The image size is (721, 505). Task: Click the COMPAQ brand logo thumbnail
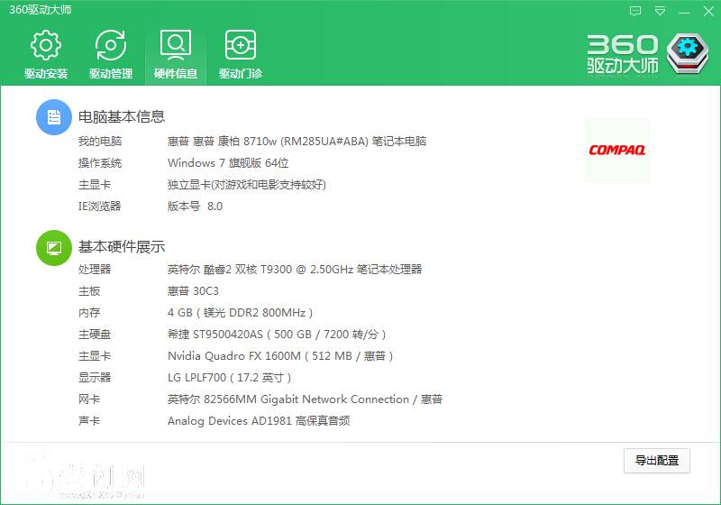616,151
